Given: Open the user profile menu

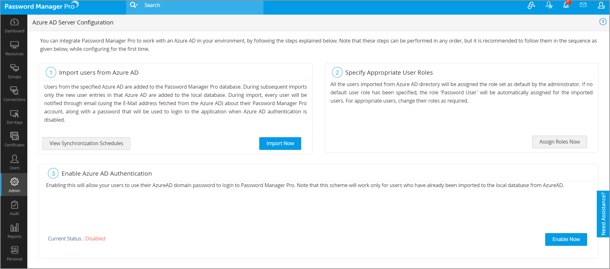Looking at the screenshot, I should click(601, 5).
